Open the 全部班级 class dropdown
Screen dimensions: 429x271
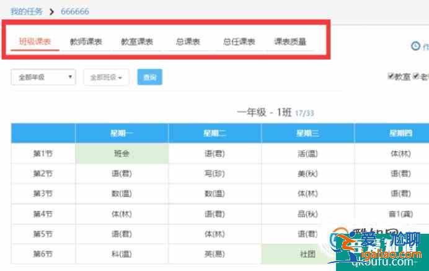coord(106,78)
